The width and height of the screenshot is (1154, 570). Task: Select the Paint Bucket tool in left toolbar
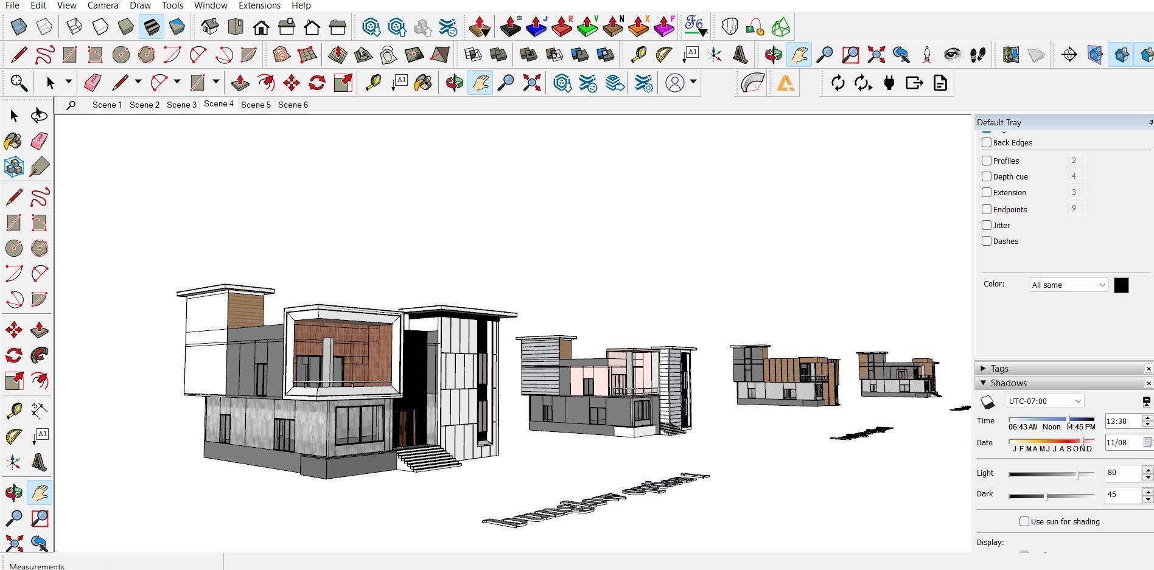(x=13, y=141)
